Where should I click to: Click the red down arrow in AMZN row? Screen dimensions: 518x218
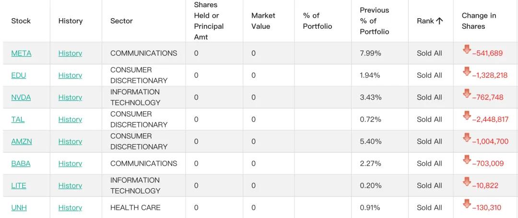point(467,138)
